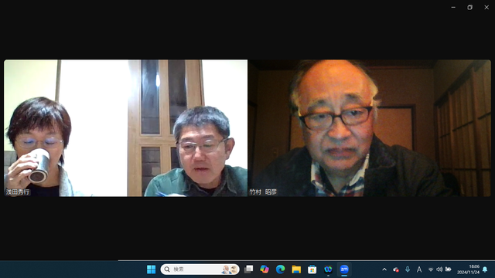Select the 浅田秀行 video tile

click(125, 128)
